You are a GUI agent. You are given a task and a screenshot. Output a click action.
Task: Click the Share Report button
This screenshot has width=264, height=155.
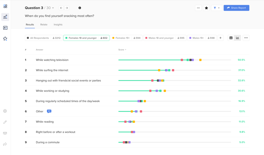(236, 8)
